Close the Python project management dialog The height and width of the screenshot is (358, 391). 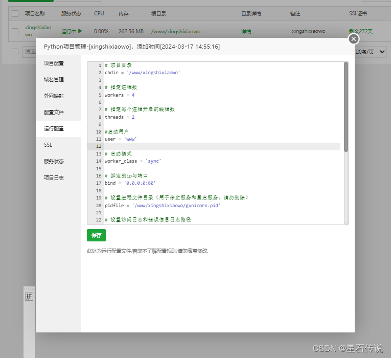tap(353, 39)
